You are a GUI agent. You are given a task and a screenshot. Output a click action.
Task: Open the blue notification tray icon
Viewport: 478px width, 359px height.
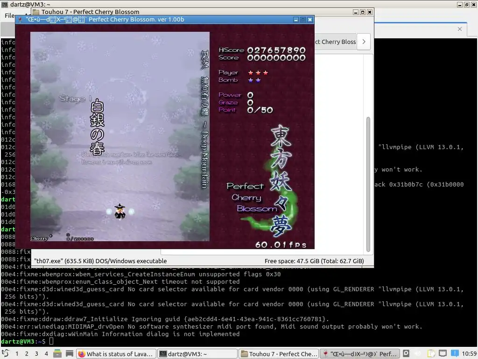[455, 353]
